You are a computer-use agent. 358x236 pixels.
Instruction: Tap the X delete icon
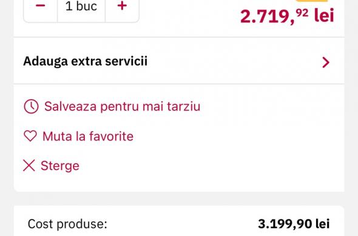tap(29, 165)
